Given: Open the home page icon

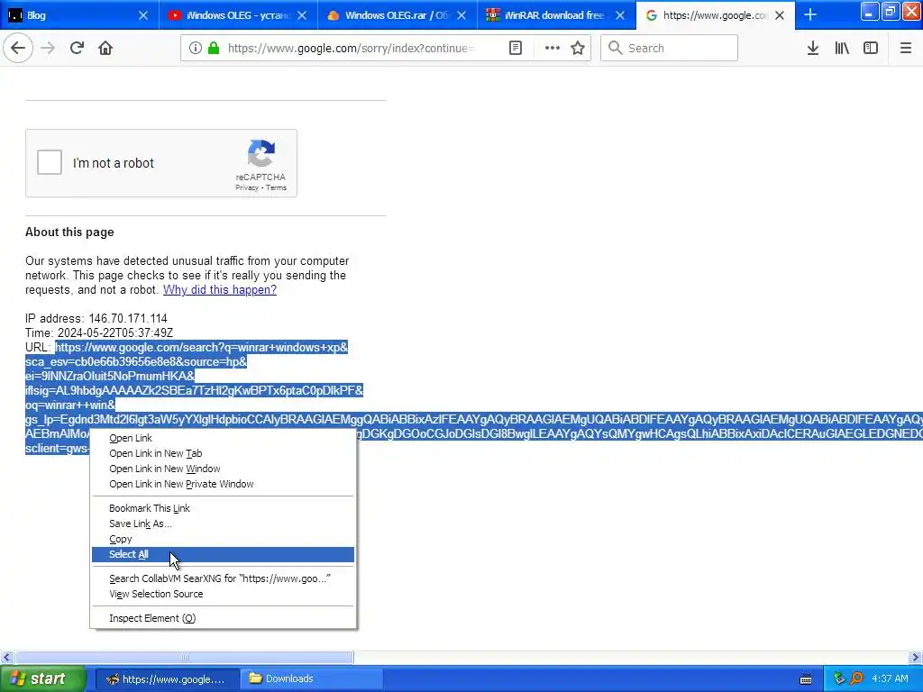Looking at the screenshot, I should pyautogui.click(x=105, y=48).
